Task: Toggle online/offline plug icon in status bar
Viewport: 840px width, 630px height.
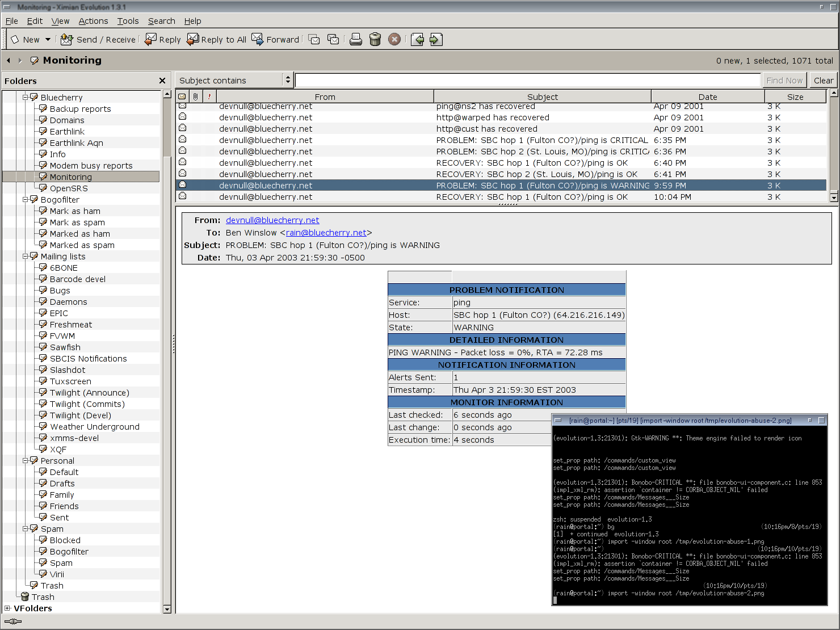Action: (x=12, y=621)
